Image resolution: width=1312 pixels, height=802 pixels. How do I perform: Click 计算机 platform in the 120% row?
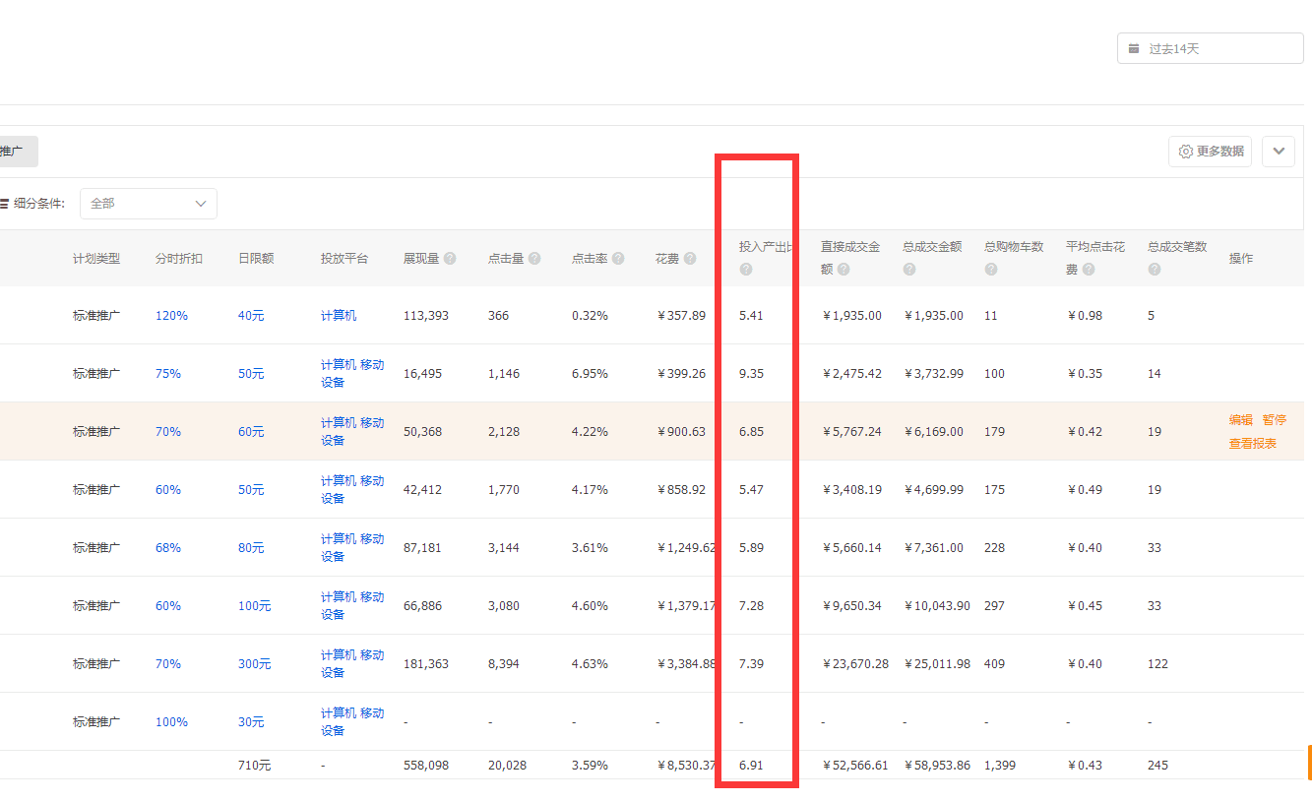tap(339, 316)
